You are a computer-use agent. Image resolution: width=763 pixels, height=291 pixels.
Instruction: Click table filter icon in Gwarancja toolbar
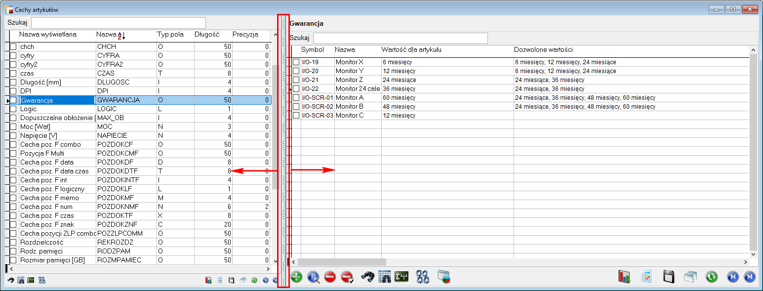385,277
